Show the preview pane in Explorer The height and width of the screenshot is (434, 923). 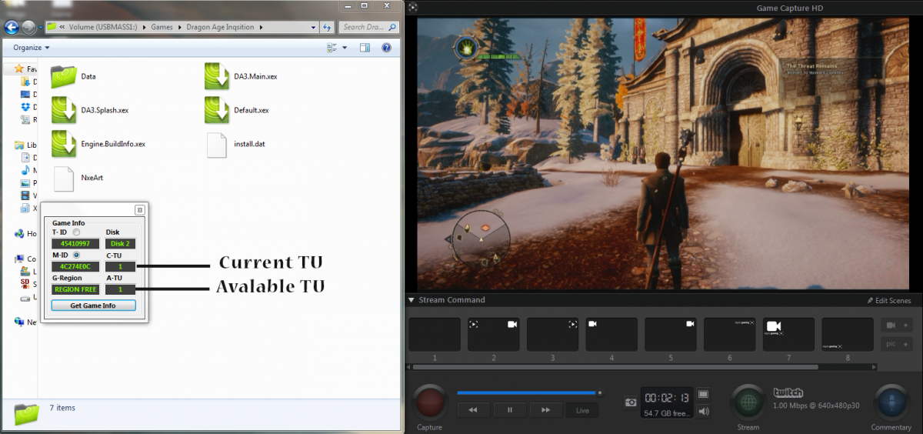tap(365, 48)
